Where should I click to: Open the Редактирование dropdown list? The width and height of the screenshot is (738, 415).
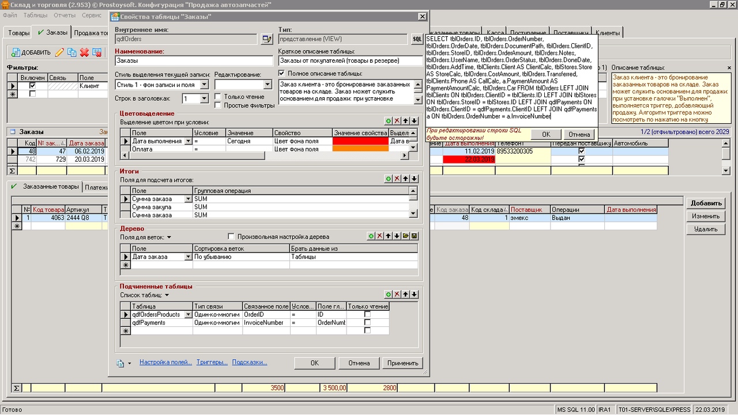[x=267, y=85]
